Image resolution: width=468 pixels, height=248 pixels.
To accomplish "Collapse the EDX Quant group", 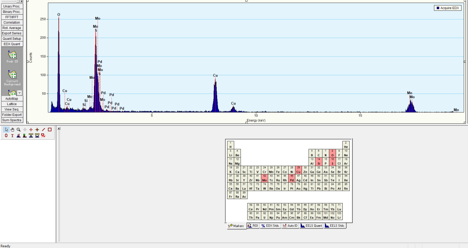I will point(12,44).
